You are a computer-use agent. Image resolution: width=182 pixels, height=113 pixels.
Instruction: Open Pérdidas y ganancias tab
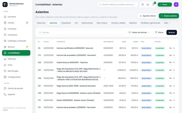(150, 23)
